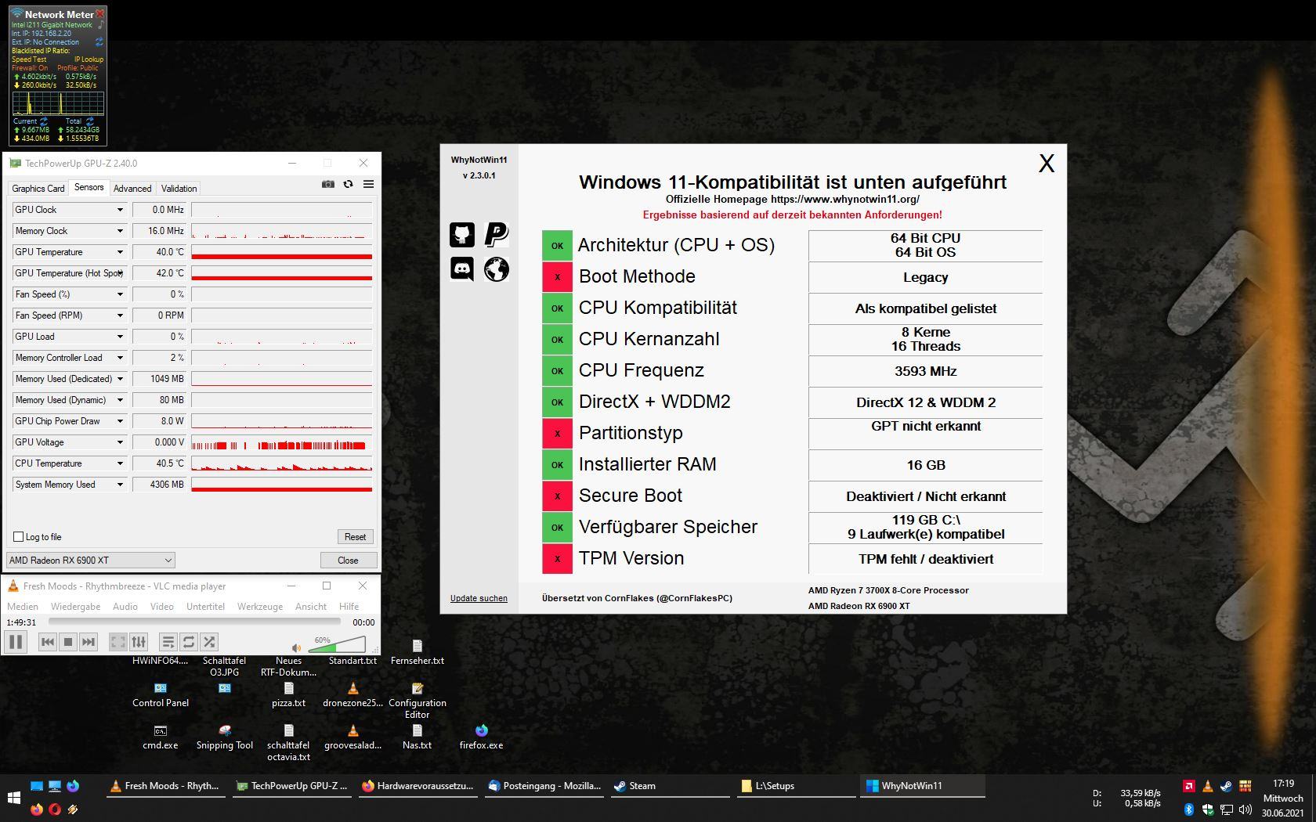Click the Reset button in GPU-Z
The height and width of the screenshot is (822, 1316).
(x=355, y=537)
